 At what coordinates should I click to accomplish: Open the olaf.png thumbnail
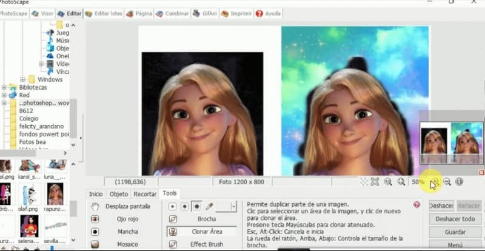[x=29, y=194]
